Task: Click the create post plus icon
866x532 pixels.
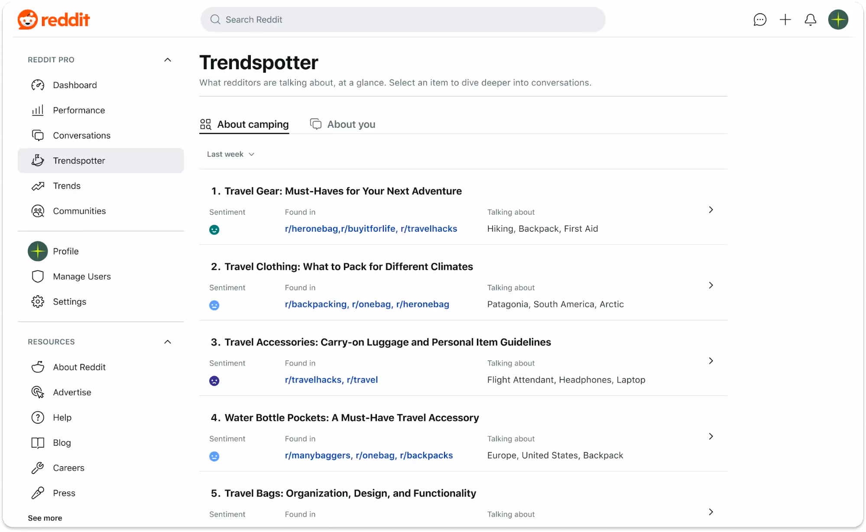Action: [x=785, y=19]
